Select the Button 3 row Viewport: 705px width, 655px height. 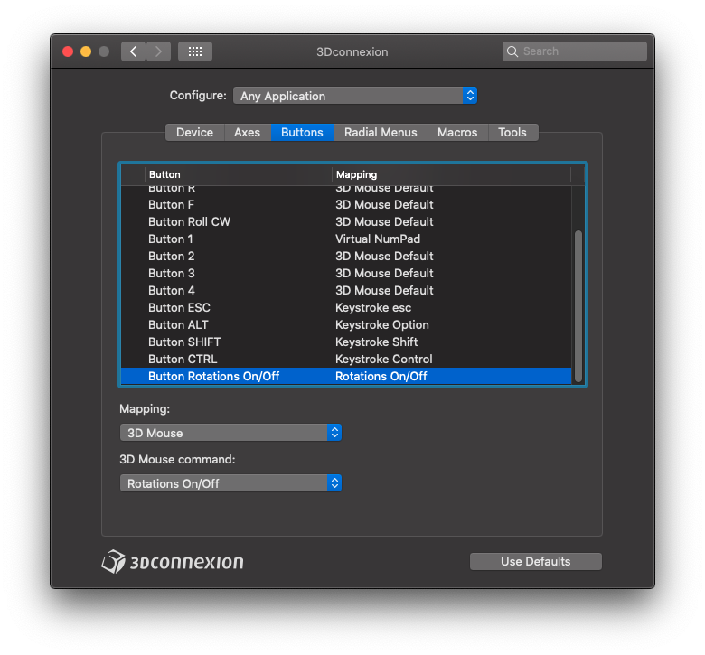pyautogui.click(x=346, y=274)
